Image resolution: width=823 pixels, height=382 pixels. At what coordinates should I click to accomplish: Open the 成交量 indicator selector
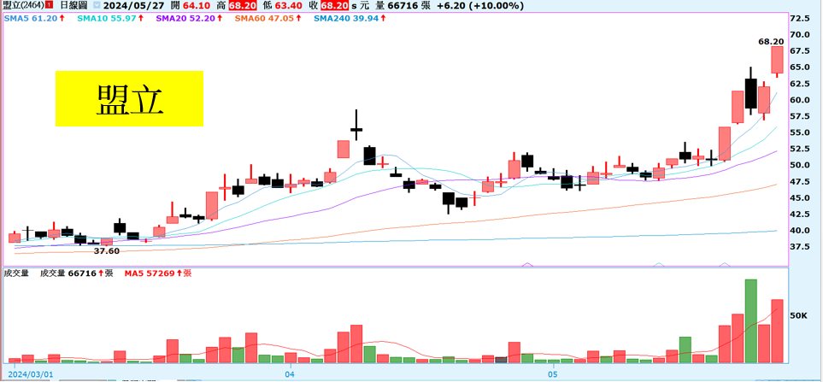click(17, 273)
